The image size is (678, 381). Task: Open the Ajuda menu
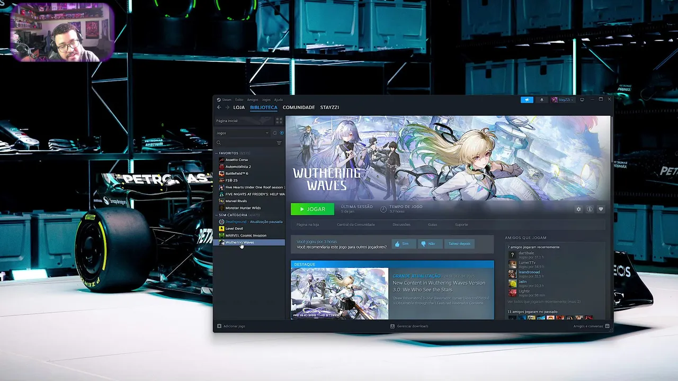(278, 99)
